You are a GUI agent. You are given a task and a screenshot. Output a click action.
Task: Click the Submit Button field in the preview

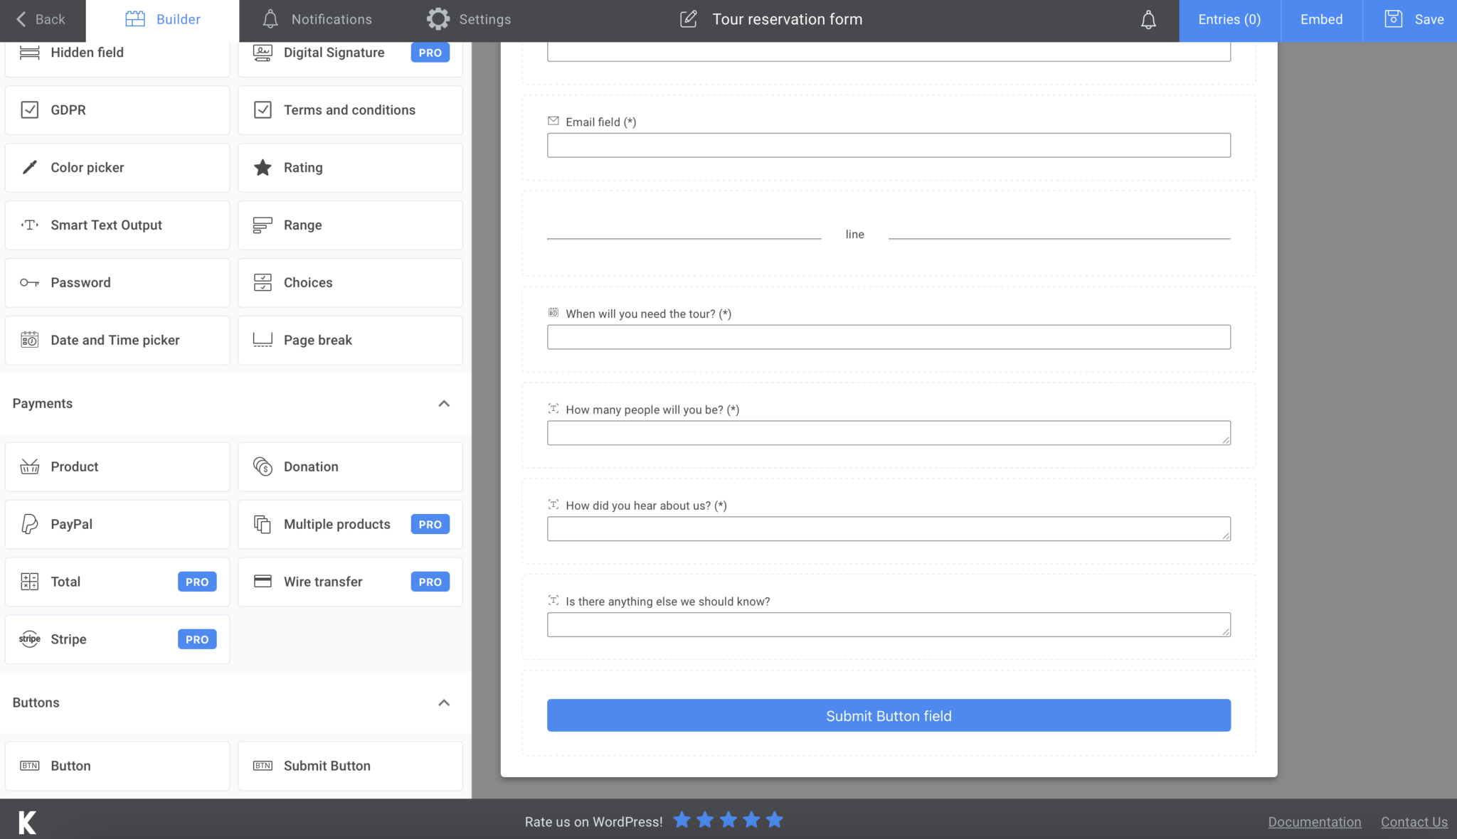tap(888, 715)
